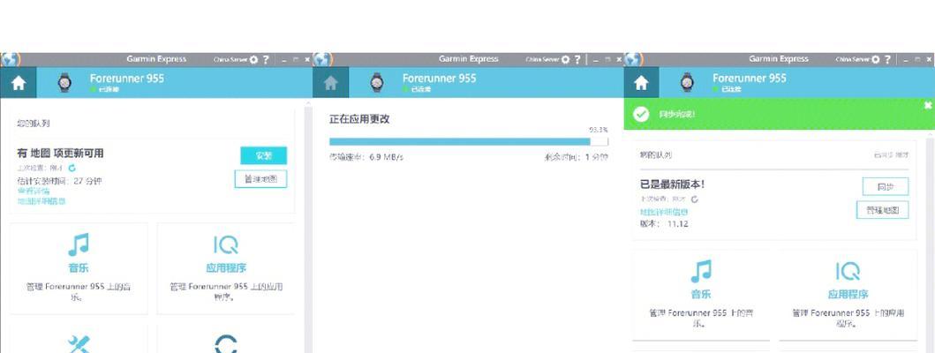This screenshot has width=935, height=353.
Task: Click the 剩余时间: 1 分钟 text
Action: pos(576,157)
